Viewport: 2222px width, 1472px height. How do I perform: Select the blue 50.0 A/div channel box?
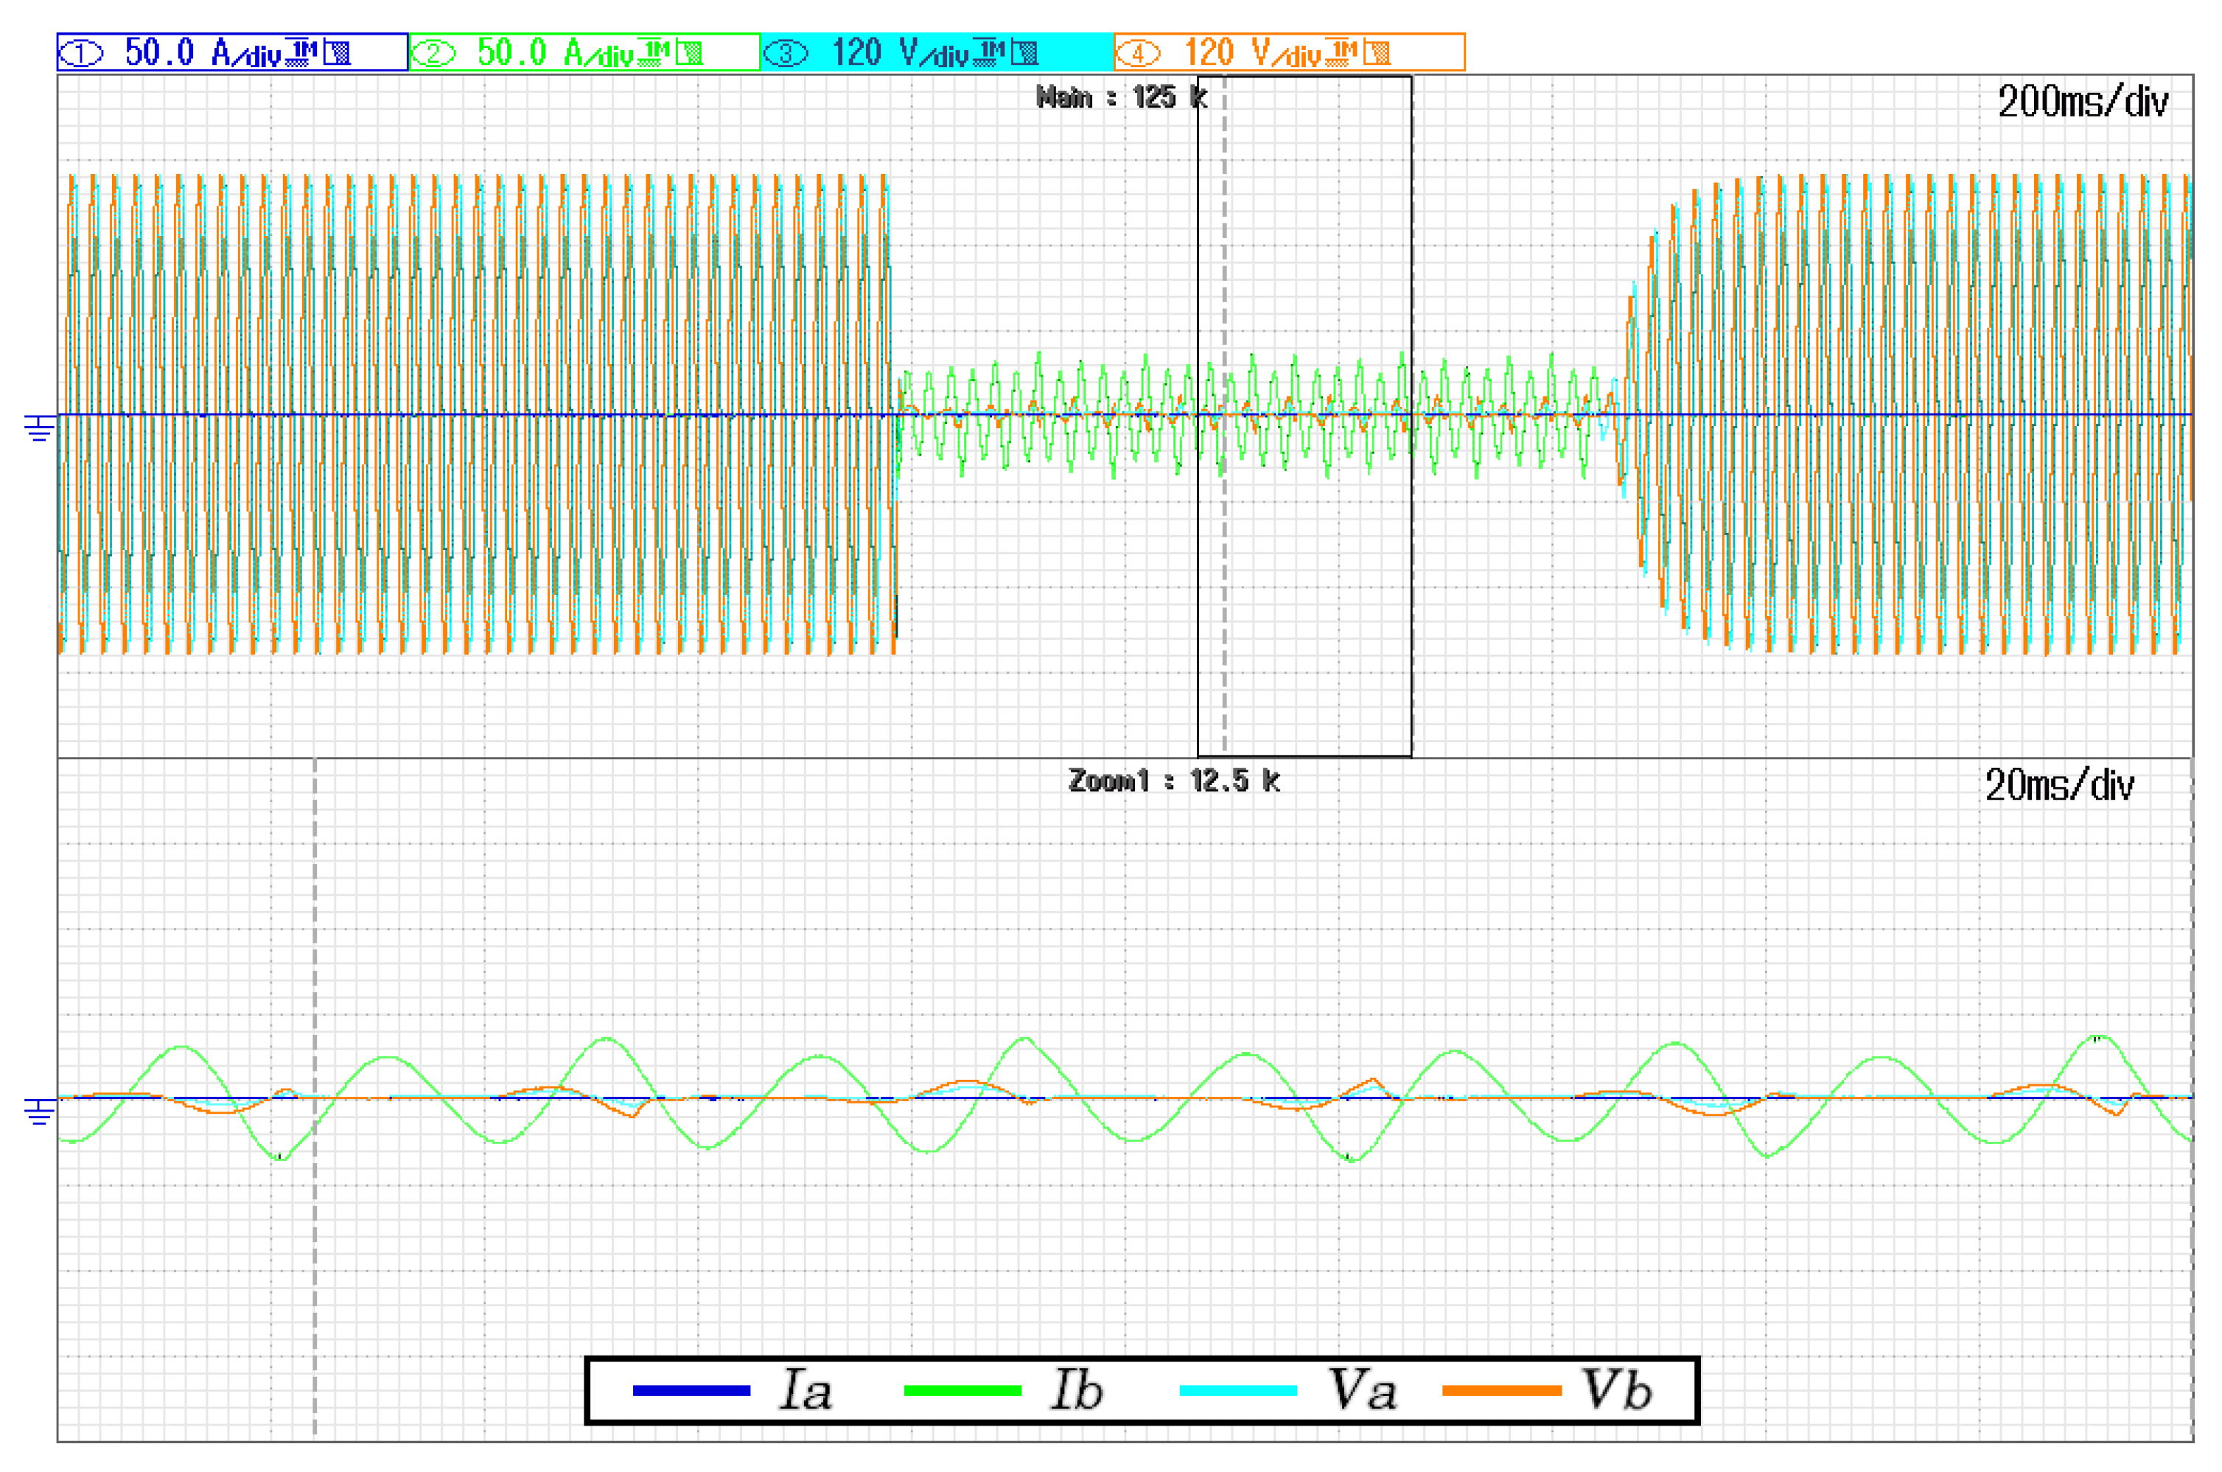(x=231, y=52)
